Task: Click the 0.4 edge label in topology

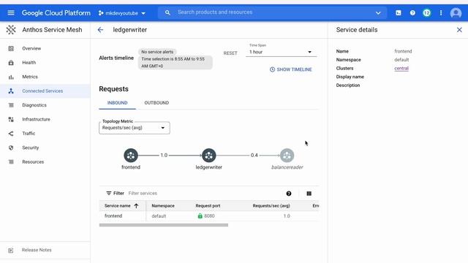Action: 254,155
